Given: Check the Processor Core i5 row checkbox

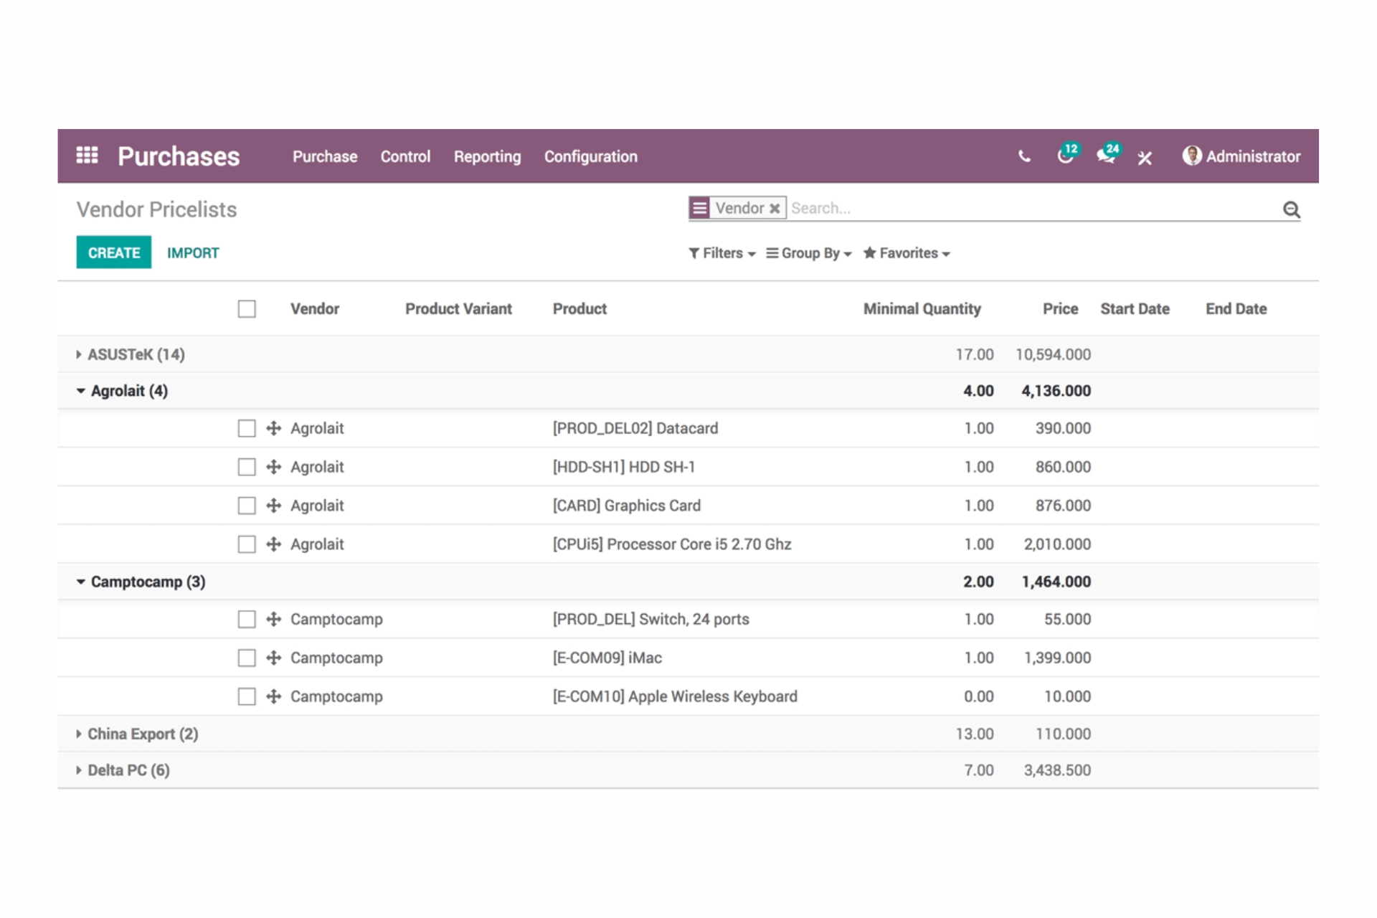Looking at the screenshot, I should [x=247, y=544].
